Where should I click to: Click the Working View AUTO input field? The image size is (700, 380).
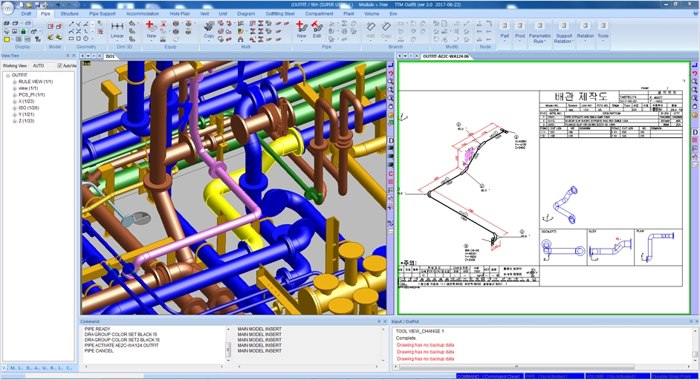[x=43, y=65]
